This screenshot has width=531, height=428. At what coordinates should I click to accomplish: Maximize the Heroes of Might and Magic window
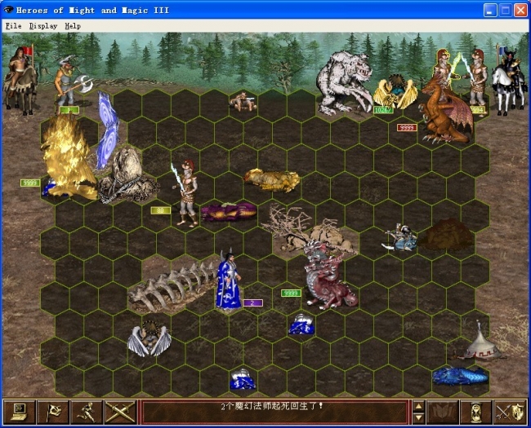[505, 10]
